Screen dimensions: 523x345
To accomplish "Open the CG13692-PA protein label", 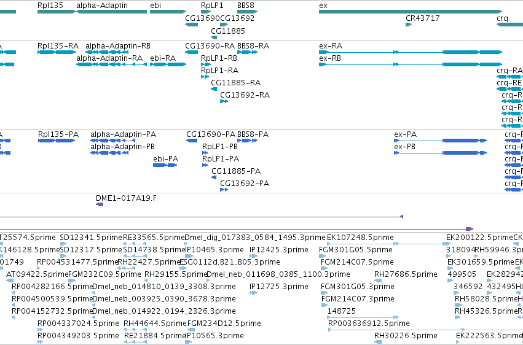I will [x=245, y=184].
